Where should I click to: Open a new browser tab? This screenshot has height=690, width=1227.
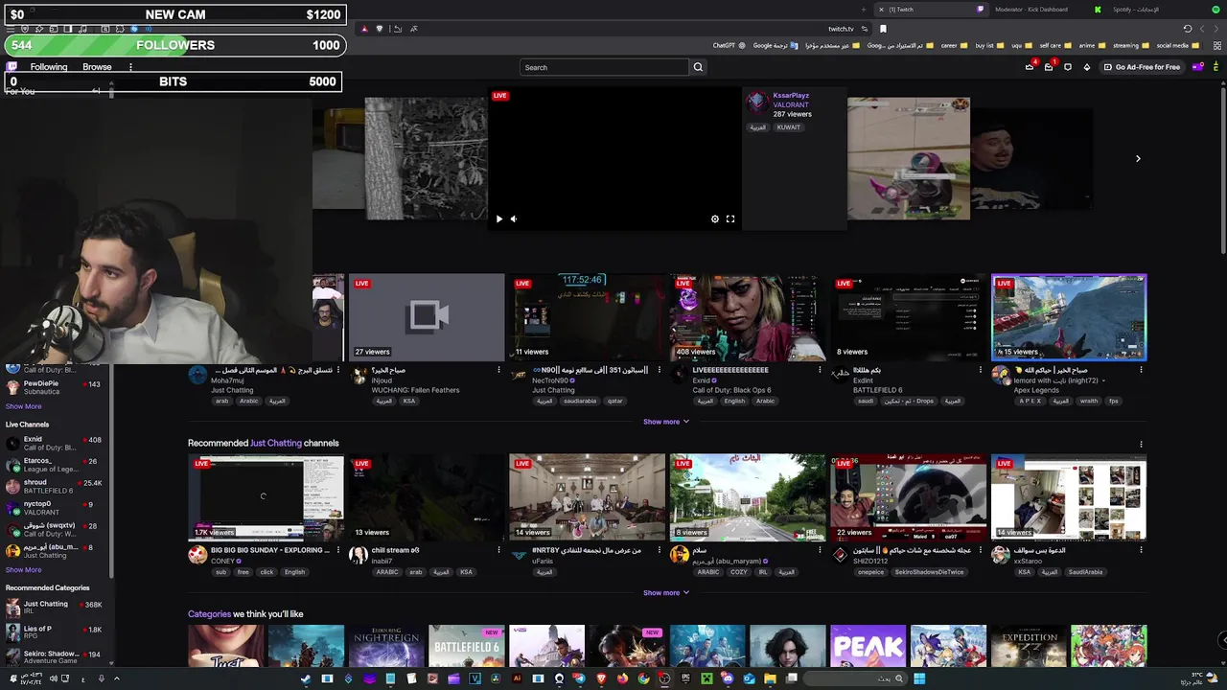tap(863, 10)
